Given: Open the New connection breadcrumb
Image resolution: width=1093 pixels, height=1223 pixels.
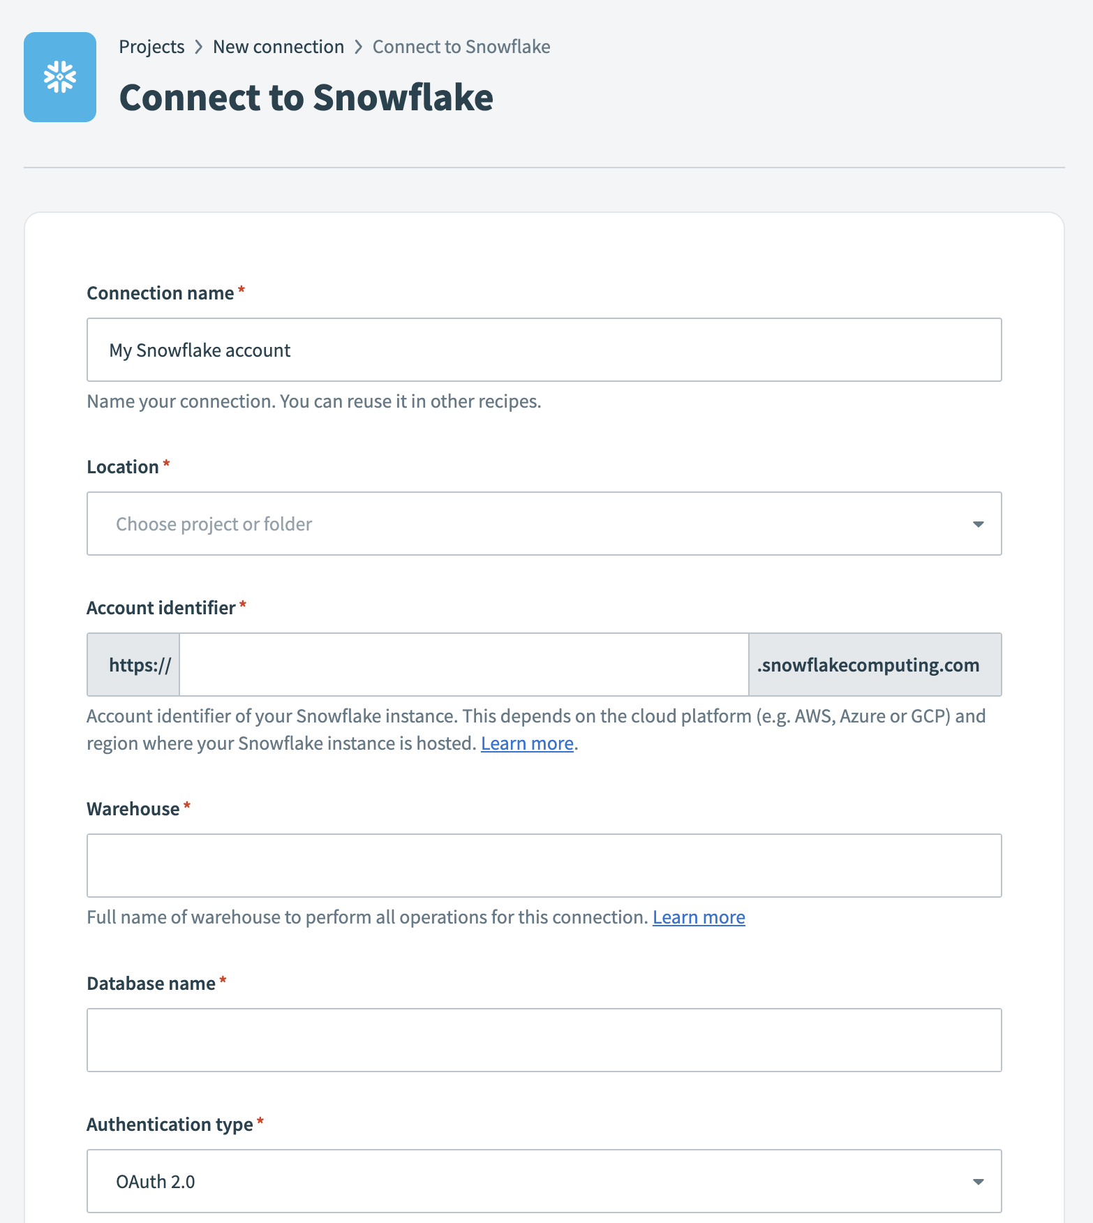Looking at the screenshot, I should (x=278, y=46).
